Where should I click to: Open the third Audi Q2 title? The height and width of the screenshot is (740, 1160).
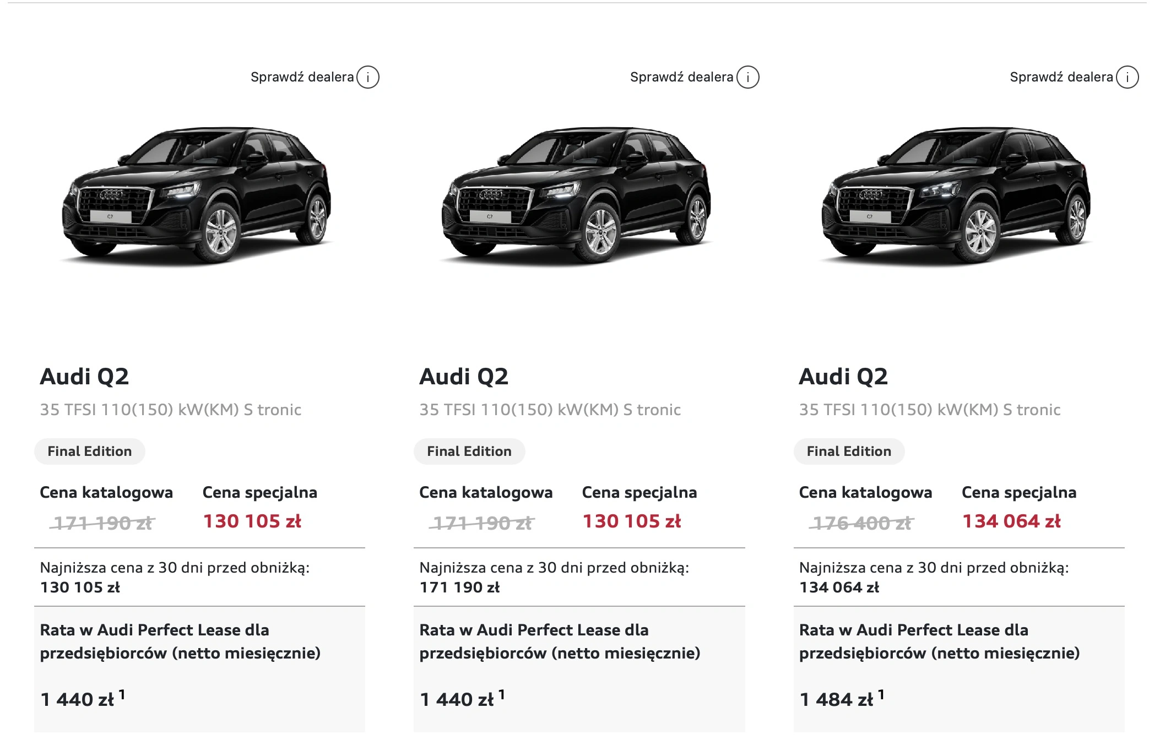point(843,377)
